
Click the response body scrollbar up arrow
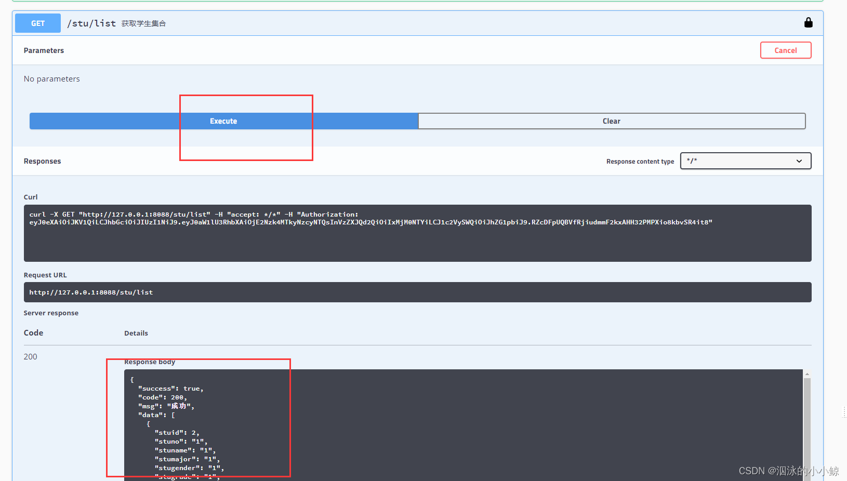(x=807, y=374)
